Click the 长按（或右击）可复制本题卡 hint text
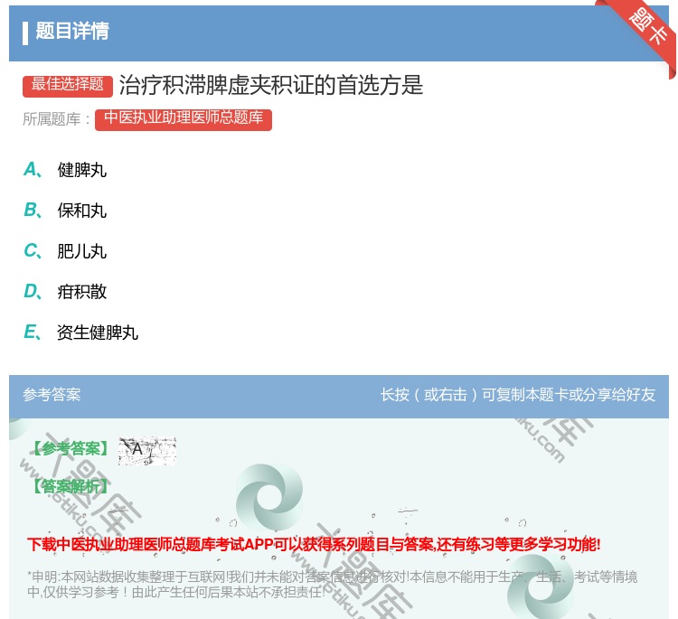 (x=518, y=395)
